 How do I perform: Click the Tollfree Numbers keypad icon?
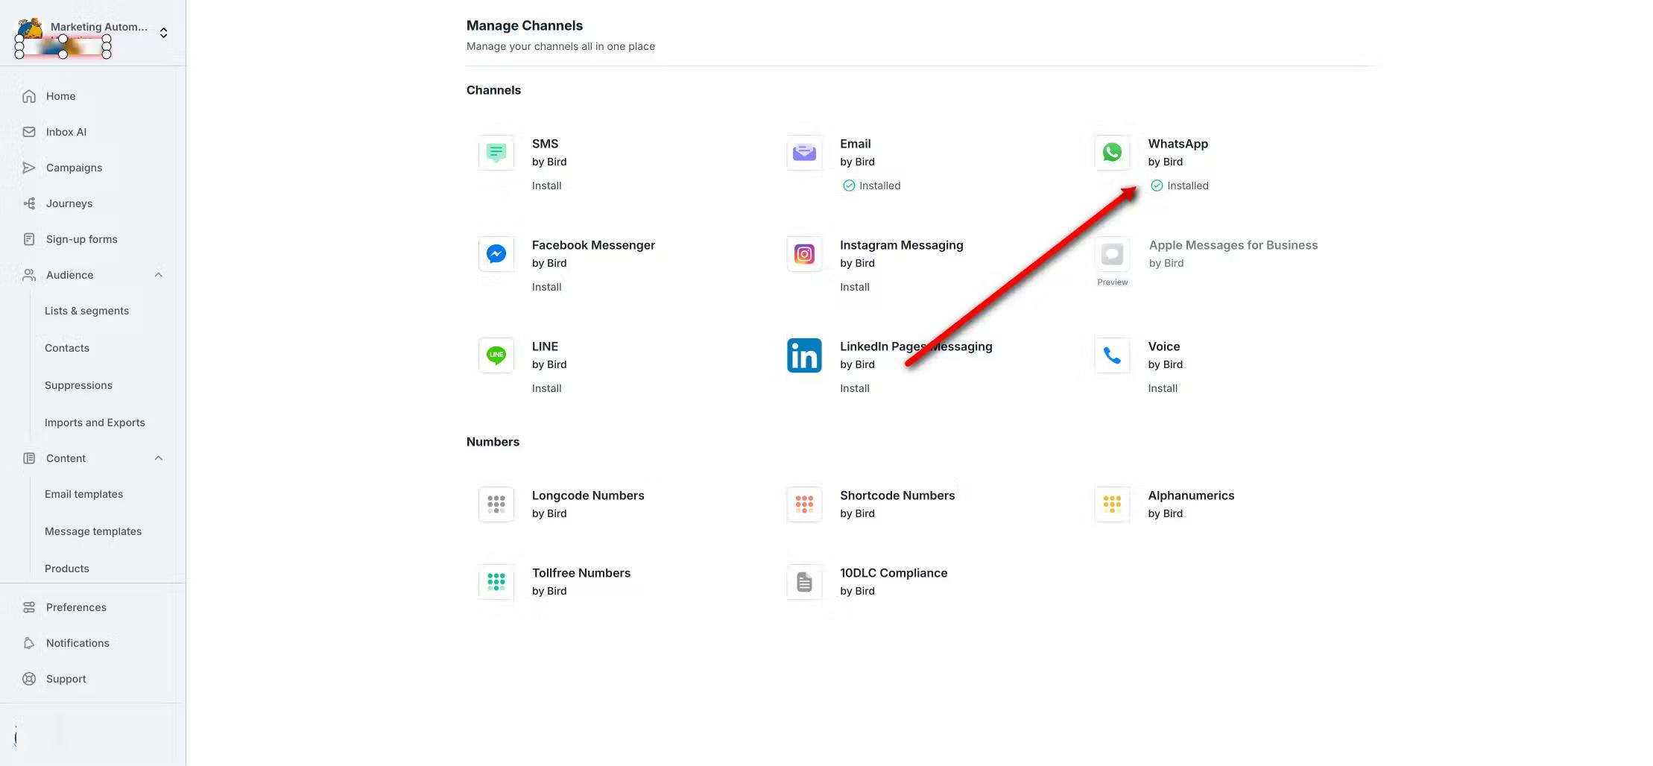pyautogui.click(x=496, y=582)
